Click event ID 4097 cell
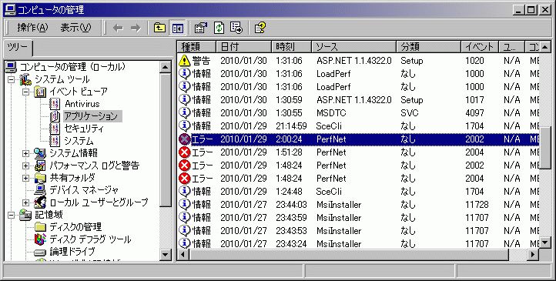This screenshot has height=281, width=556. (474, 113)
